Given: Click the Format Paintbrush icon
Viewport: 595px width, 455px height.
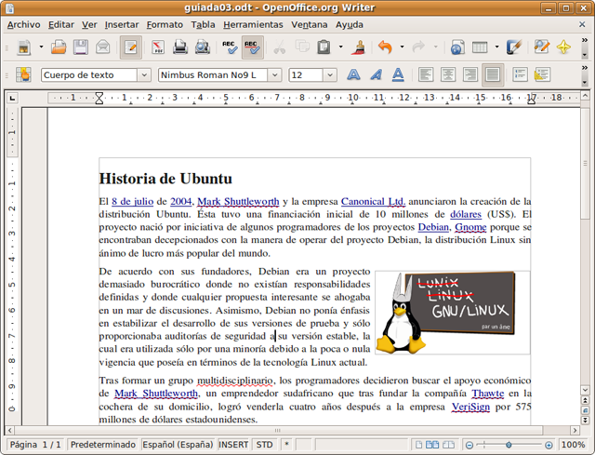Looking at the screenshot, I should click(x=358, y=47).
